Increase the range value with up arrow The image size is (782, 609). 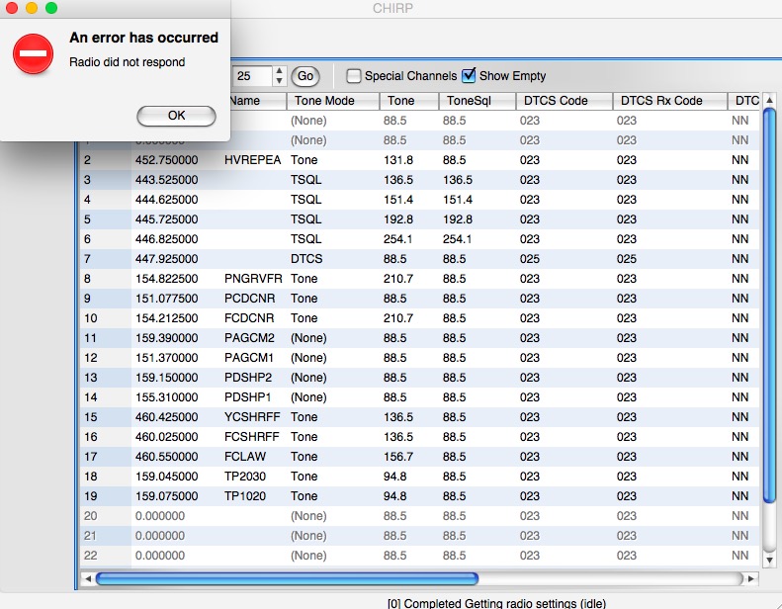pyautogui.click(x=279, y=71)
